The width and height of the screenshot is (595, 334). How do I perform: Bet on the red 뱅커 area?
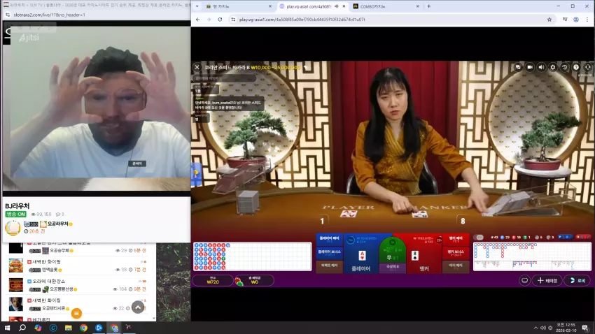click(424, 254)
